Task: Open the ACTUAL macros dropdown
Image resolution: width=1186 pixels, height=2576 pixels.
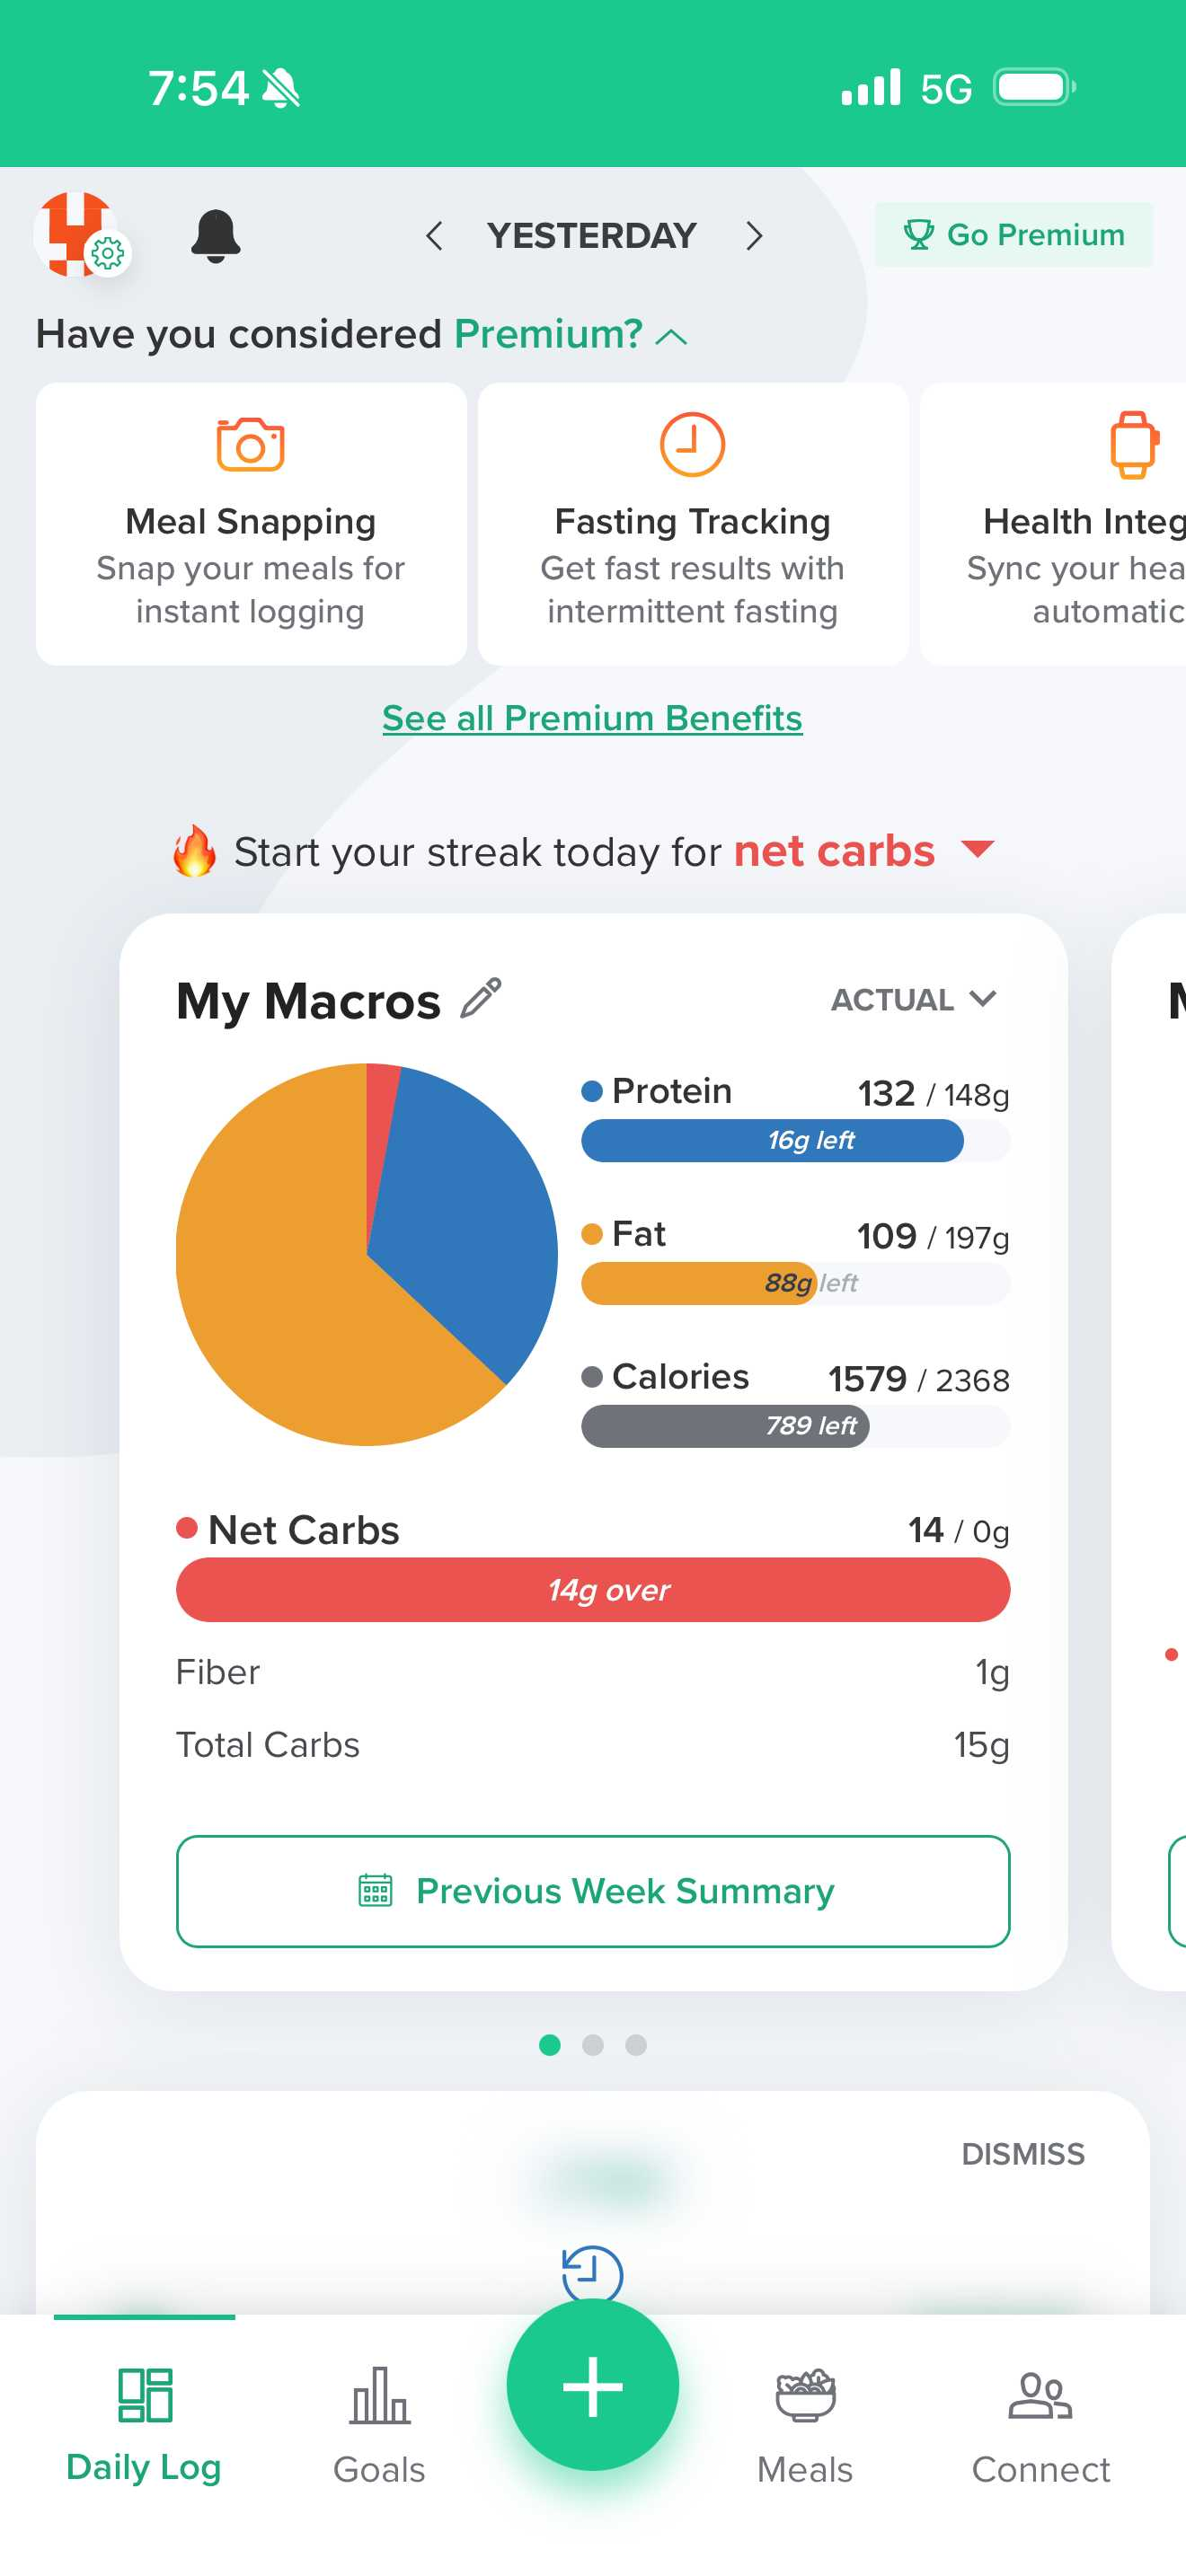Action: click(912, 999)
